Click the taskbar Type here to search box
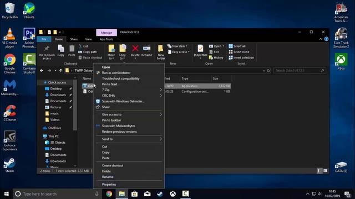 click(57, 194)
